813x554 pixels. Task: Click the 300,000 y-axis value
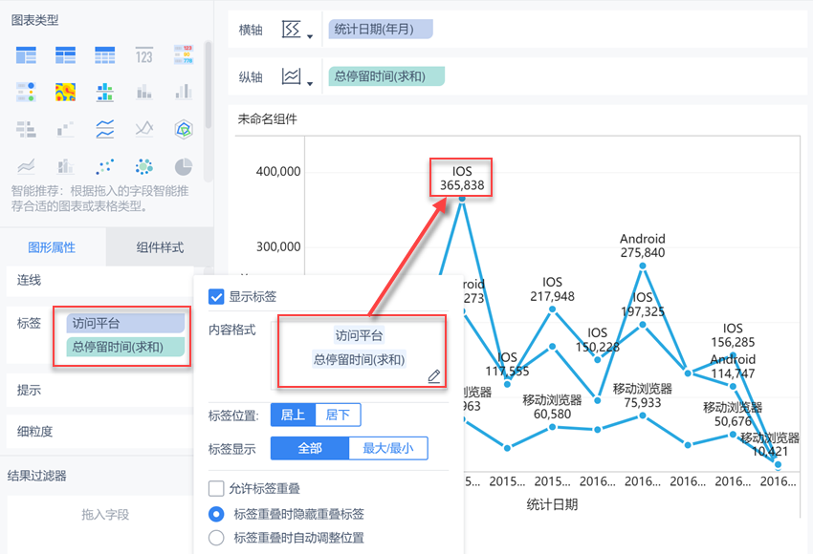tap(278, 246)
